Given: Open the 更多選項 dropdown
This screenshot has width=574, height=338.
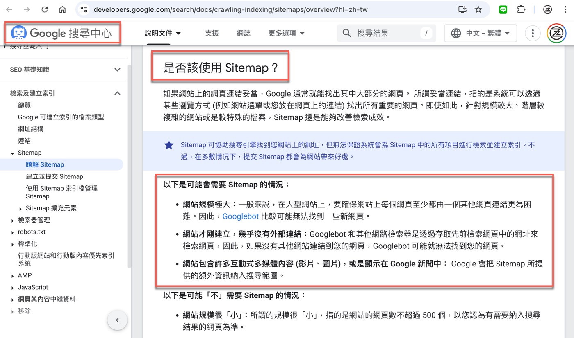Looking at the screenshot, I should [287, 33].
